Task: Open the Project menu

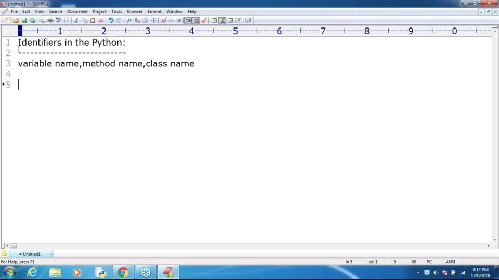Action: coord(99,12)
